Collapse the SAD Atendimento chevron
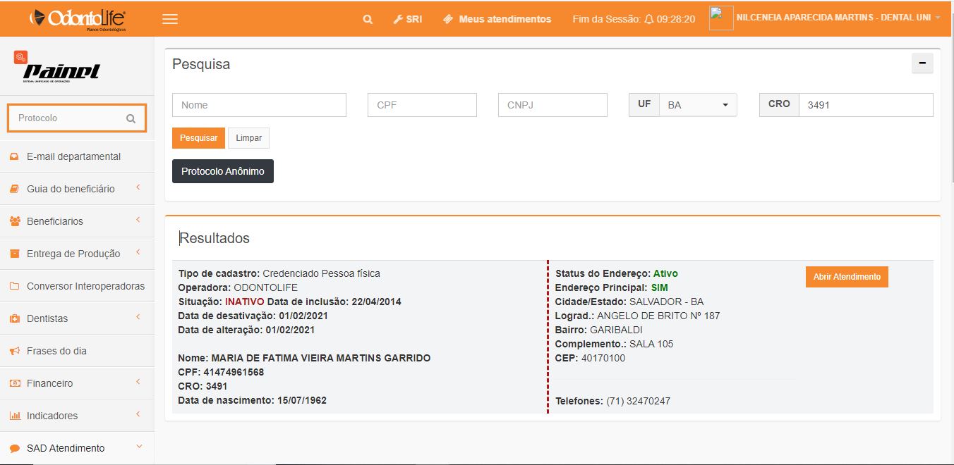Screen dimensions: 954x465 [138, 447]
